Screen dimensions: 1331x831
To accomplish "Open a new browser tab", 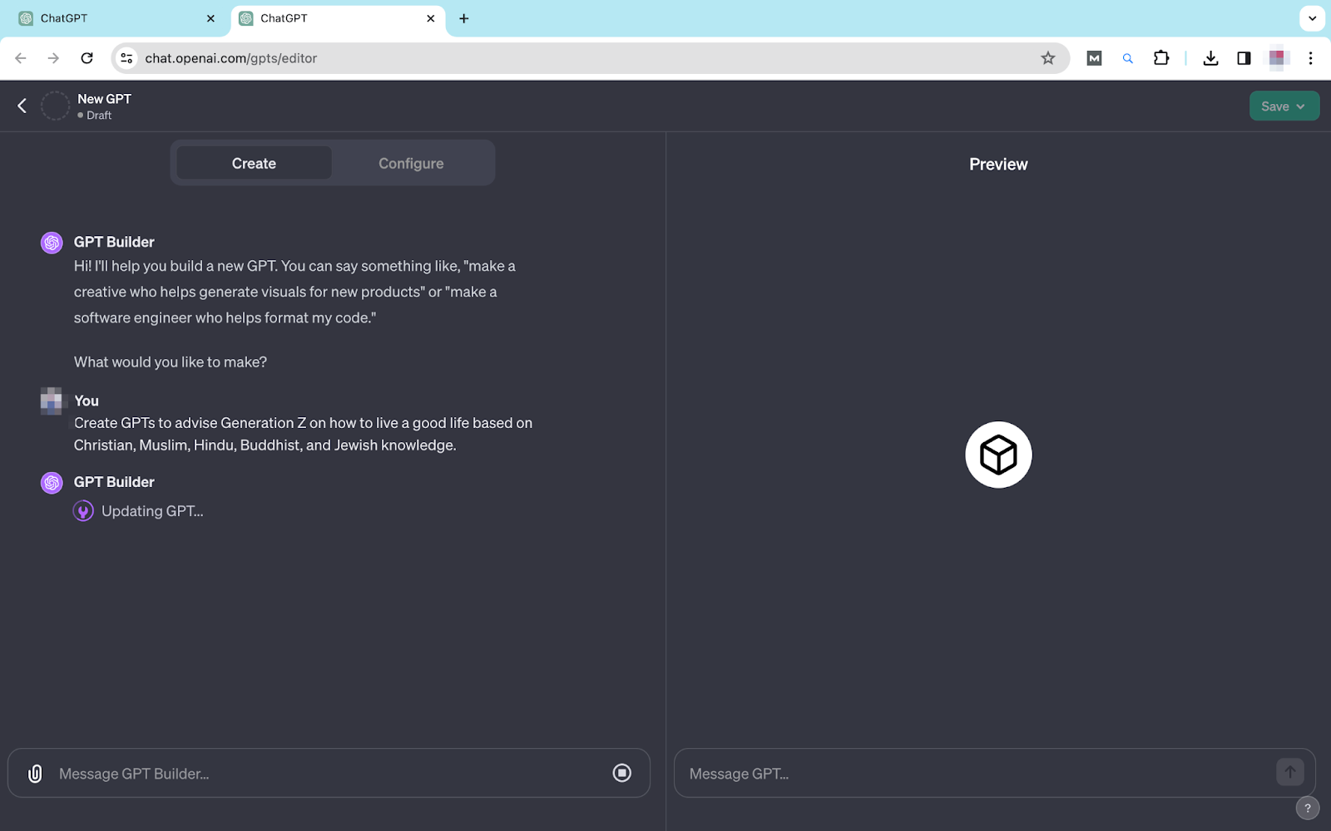I will [x=464, y=18].
